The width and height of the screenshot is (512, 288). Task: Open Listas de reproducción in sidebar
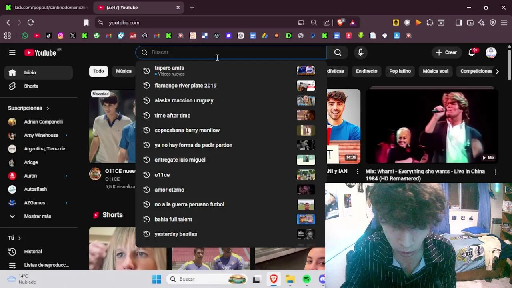click(38, 265)
